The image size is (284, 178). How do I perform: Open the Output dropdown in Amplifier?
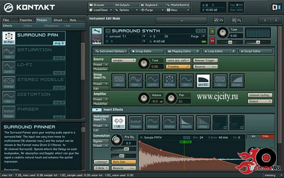tap(260, 101)
